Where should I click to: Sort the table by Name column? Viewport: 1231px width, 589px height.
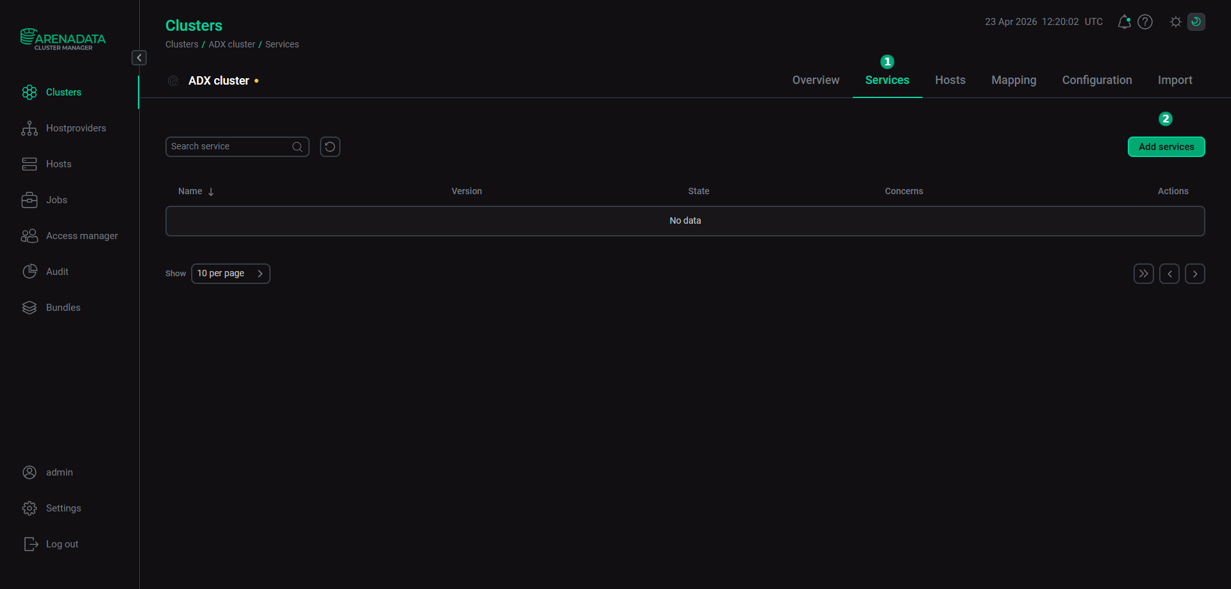pyautogui.click(x=196, y=192)
